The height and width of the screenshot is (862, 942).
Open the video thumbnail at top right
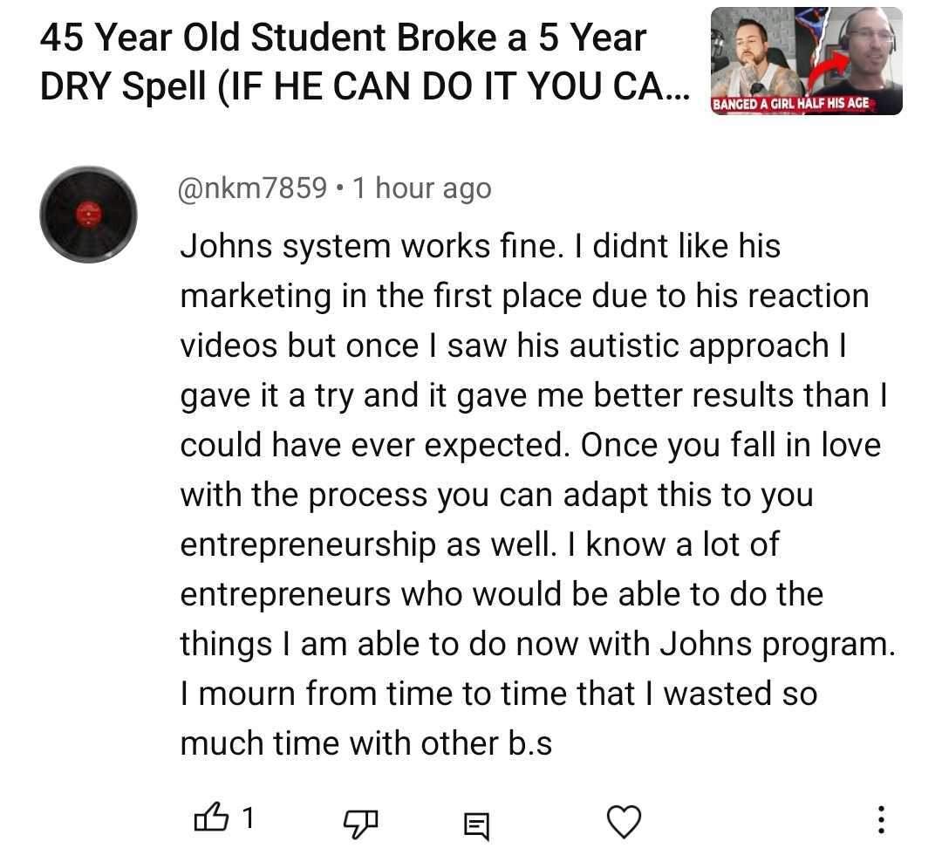click(806, 61)
